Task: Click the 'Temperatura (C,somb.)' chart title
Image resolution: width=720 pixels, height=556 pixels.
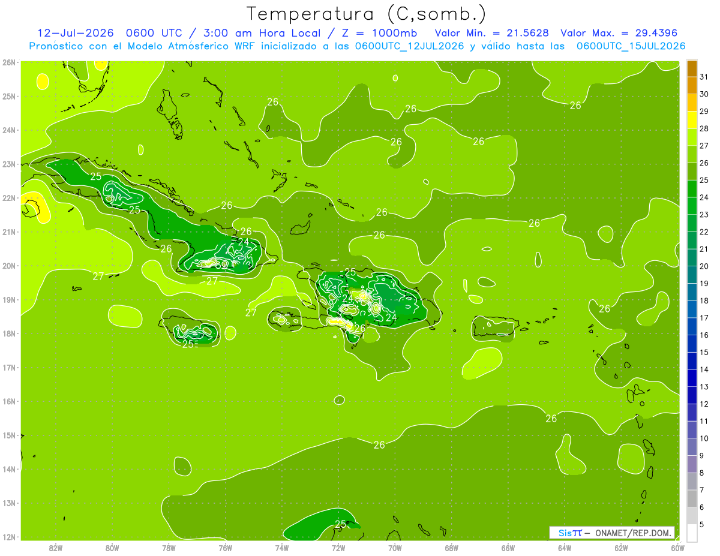Action: pos(367,14)
